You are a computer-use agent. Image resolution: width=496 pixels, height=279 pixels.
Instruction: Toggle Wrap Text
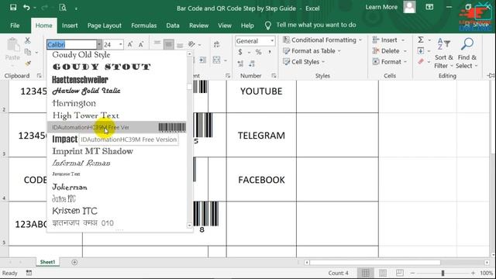coord(217,44)
